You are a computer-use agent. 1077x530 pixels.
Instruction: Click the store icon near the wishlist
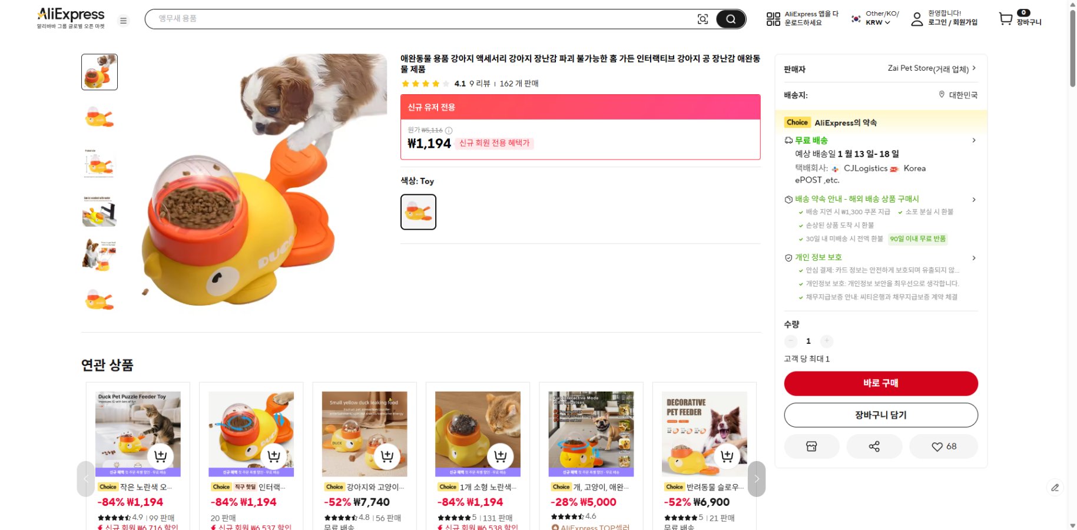click(x=811, y=446)
